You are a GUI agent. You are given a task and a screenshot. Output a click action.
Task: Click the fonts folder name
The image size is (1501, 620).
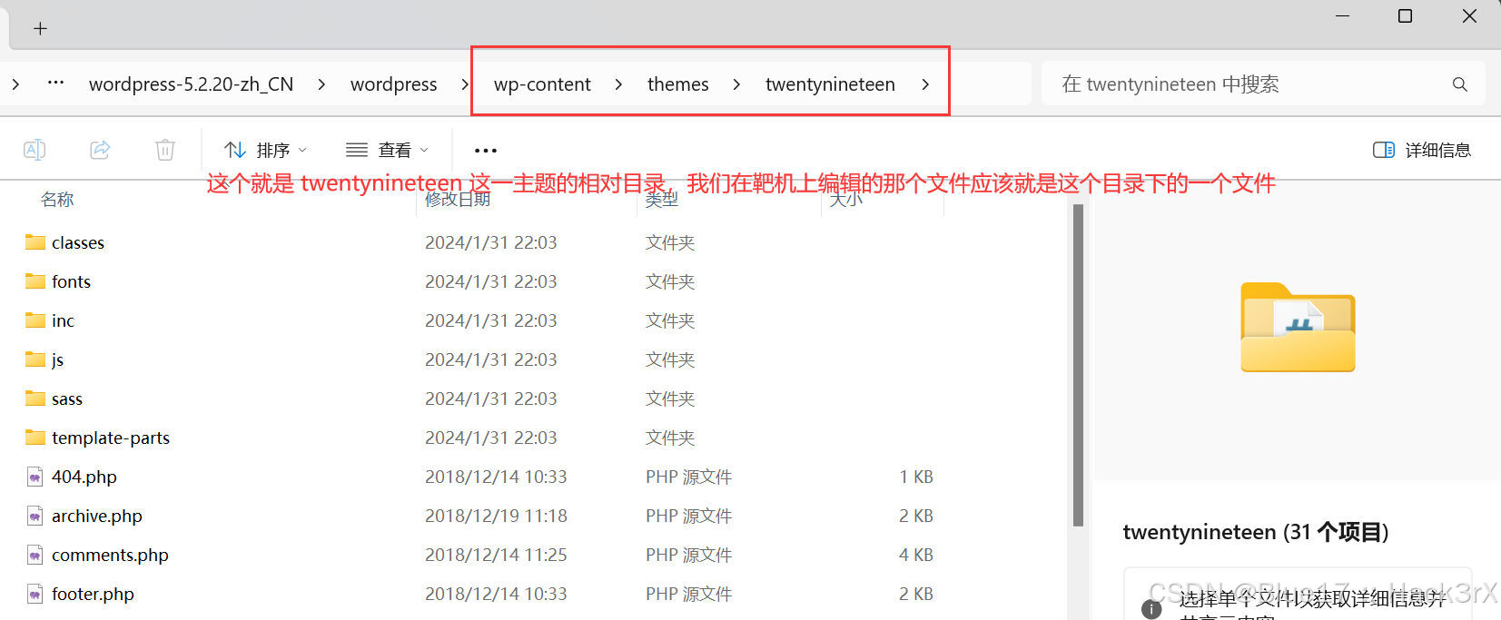(x=71, y=281)
